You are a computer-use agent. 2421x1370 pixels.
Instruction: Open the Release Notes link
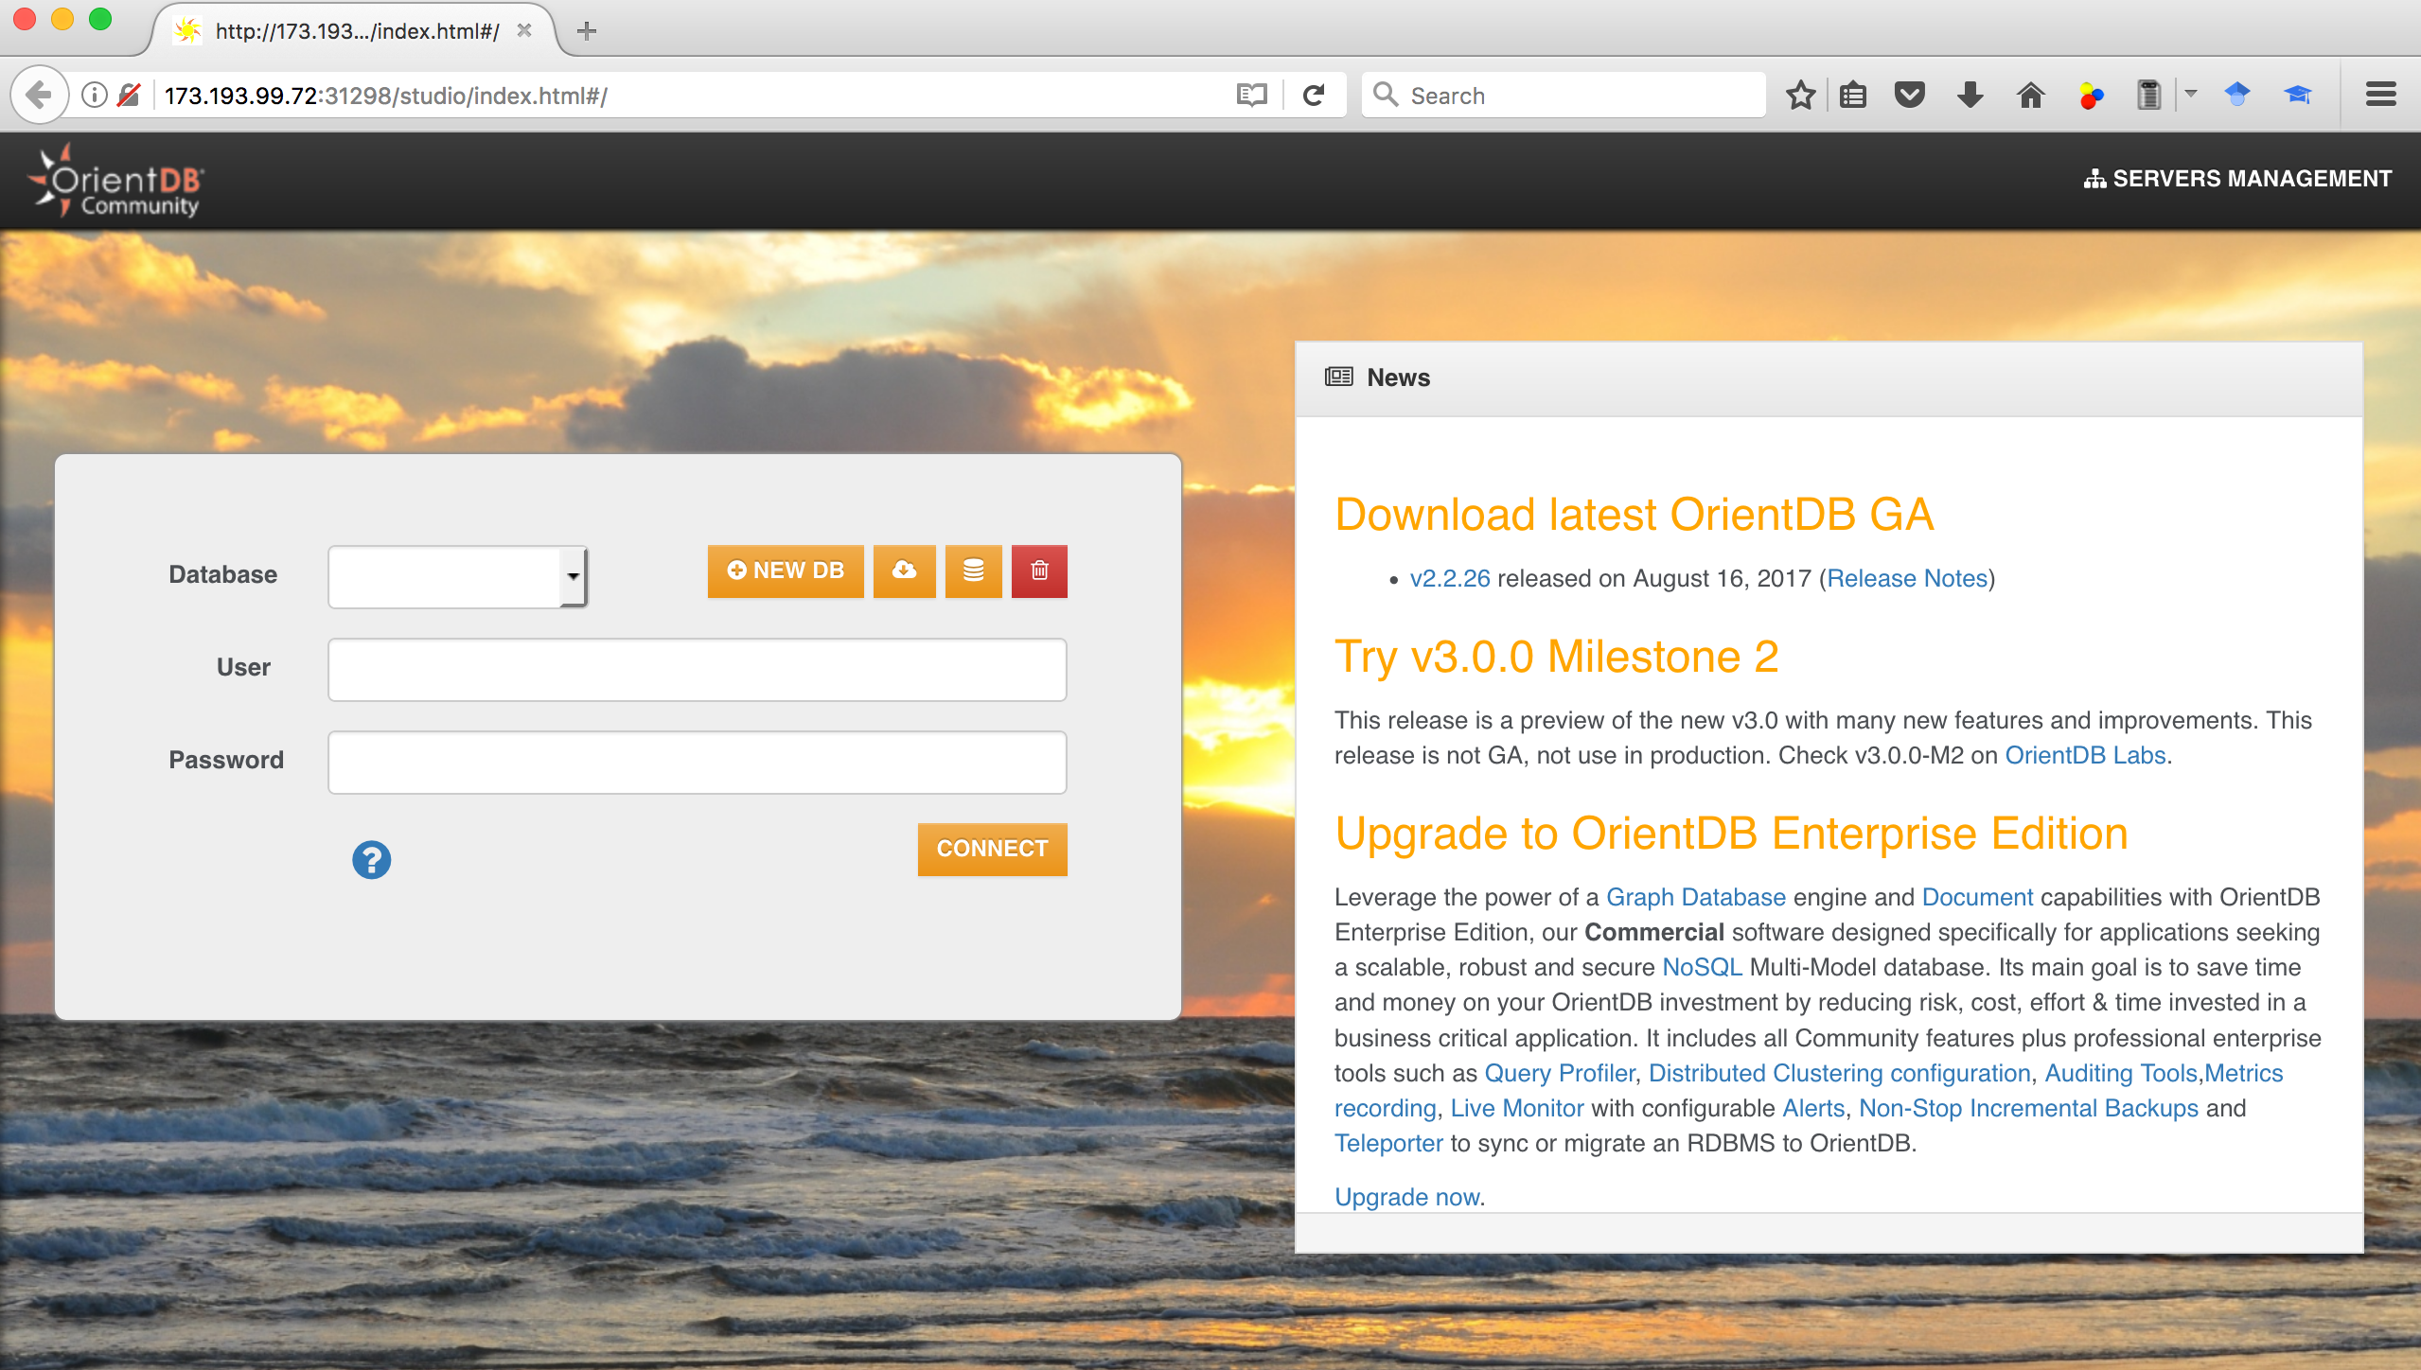[1906, 578]
